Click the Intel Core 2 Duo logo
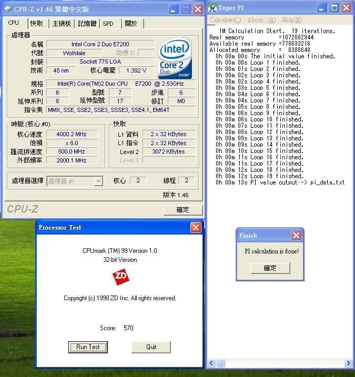Image resolution: width=355 pixels, height=377 pixels. tap(175, 58)
